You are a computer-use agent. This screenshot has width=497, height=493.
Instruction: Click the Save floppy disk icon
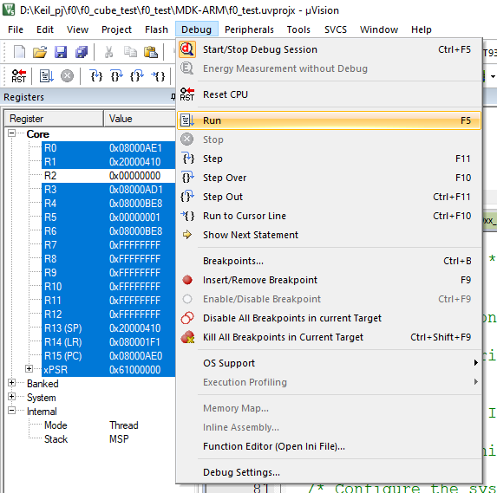[x=61, y=52]
